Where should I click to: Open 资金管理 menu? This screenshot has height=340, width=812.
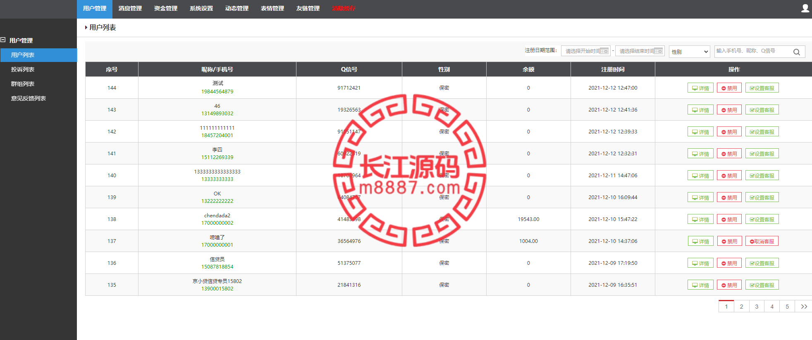[166, 9]
